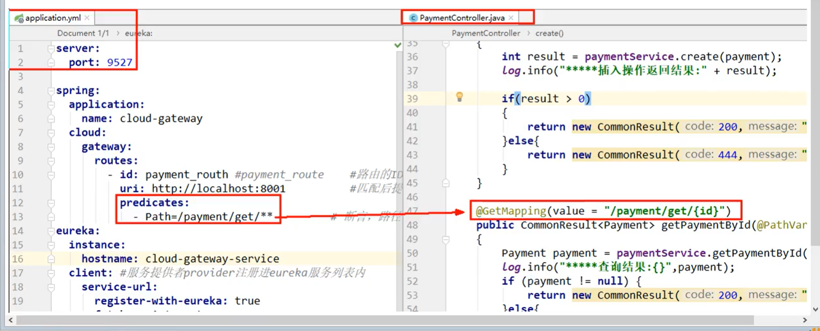Image resolution: width=820 pixels, height=331 pixels.
Task: Switch to the PaymentController.java editor tab
Action: point(462,18)
